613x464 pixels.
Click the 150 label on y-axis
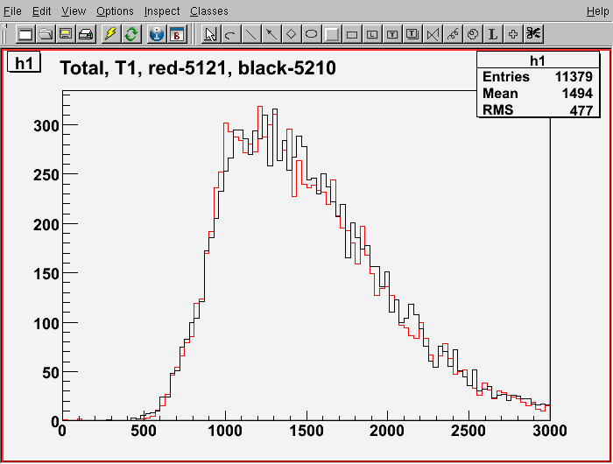tap(46, 274)
